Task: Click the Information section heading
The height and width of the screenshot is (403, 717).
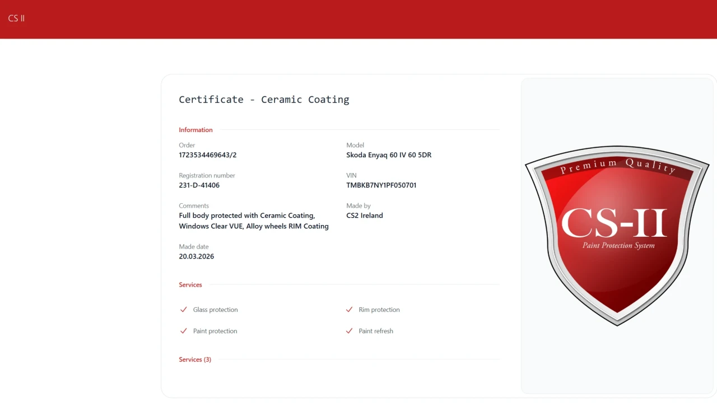Action: (195, 130)
